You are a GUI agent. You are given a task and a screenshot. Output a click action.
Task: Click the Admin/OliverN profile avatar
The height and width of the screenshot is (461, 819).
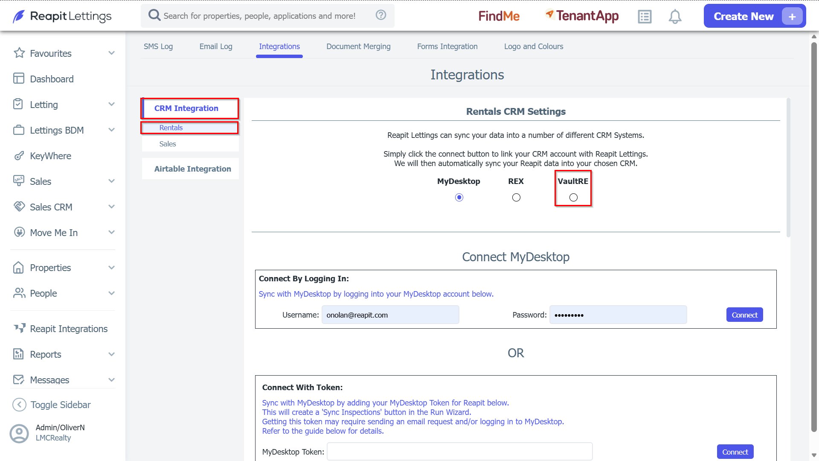[x=19, y=433]
